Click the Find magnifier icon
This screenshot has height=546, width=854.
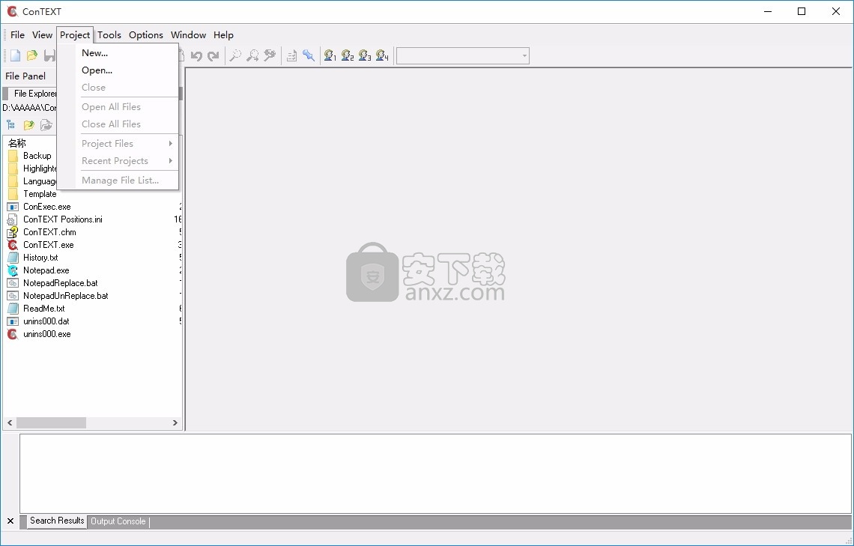pos(234,55)
